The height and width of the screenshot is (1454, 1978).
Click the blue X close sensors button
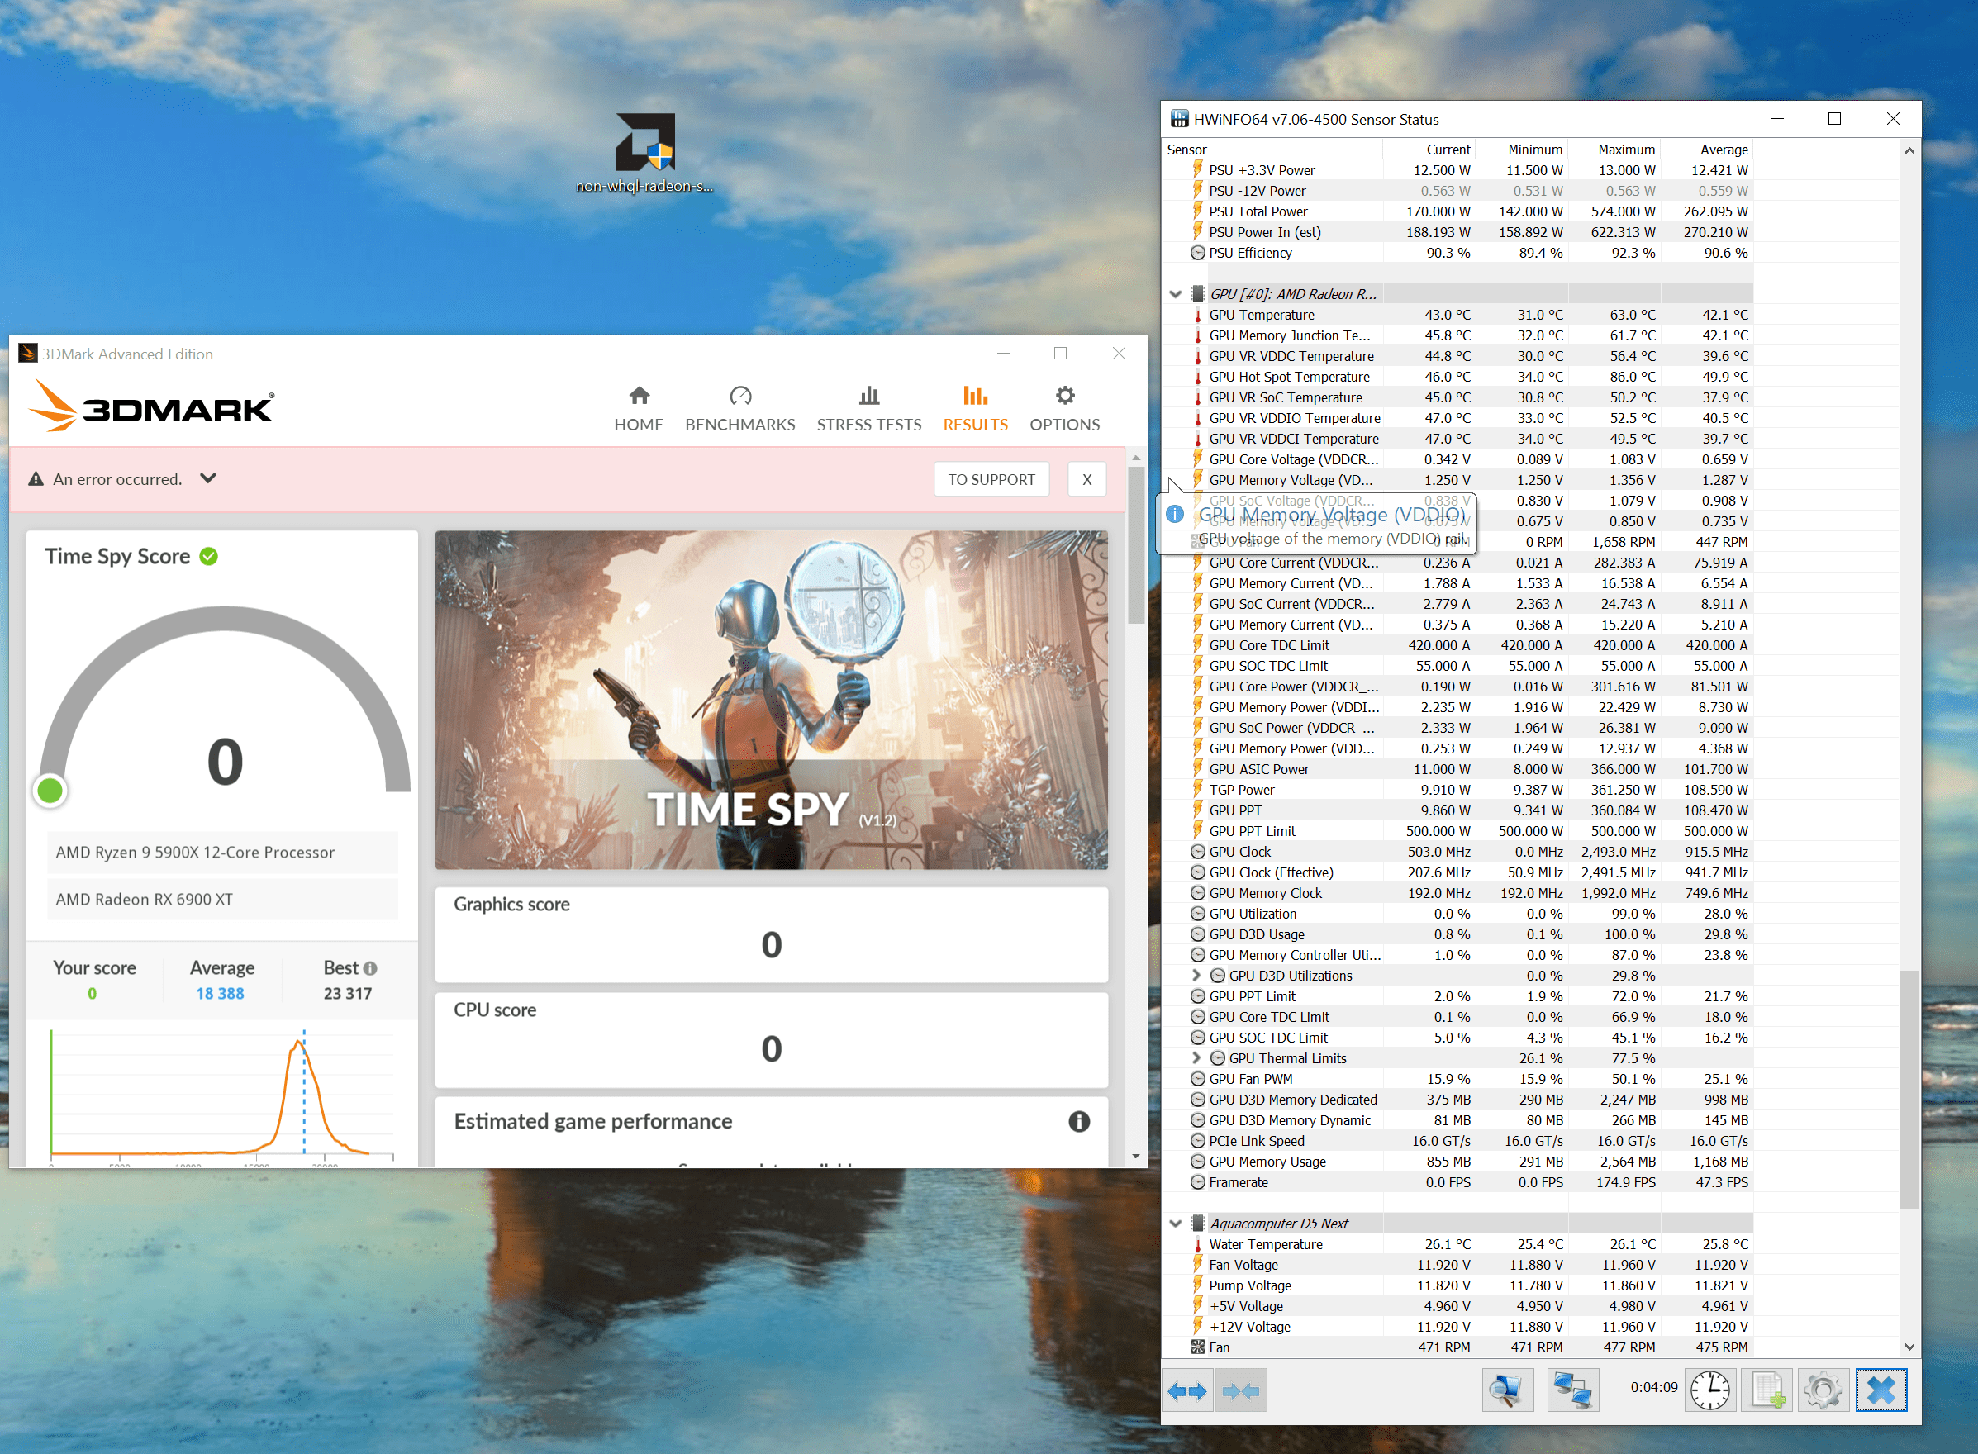tap(1881, 1391)
